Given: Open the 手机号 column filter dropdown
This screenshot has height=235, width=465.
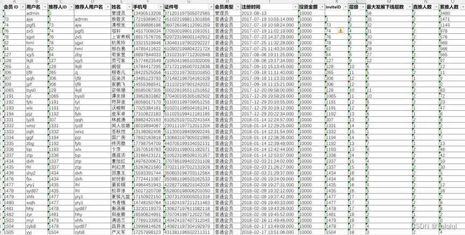Looking at the screenshot, I should click(x=160, y=7).
